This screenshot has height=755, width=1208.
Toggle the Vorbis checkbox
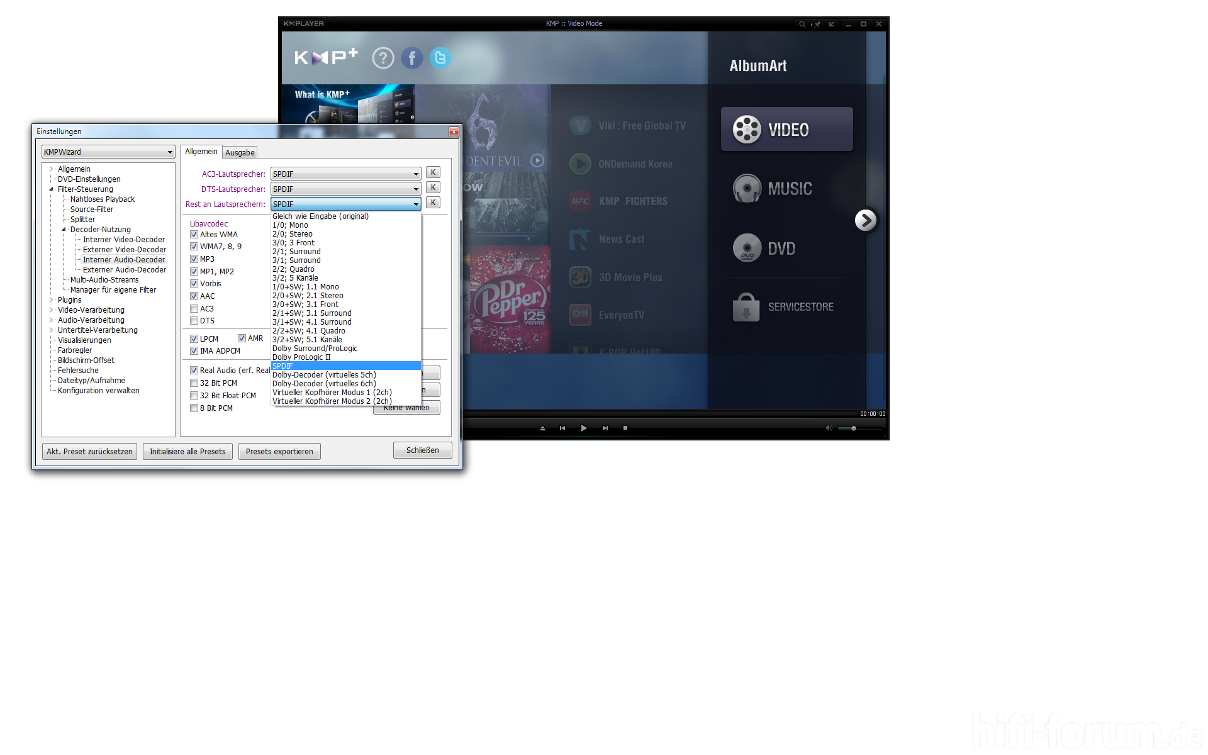[194, 283]
